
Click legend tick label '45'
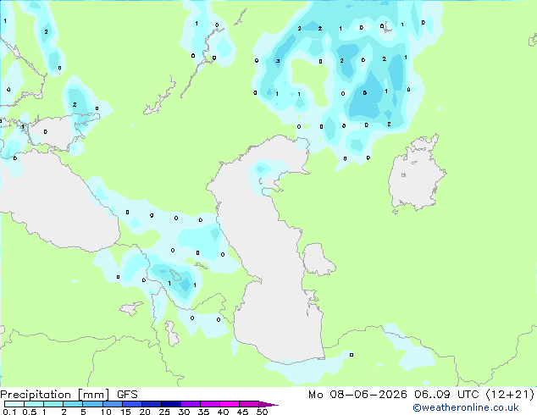242,412
